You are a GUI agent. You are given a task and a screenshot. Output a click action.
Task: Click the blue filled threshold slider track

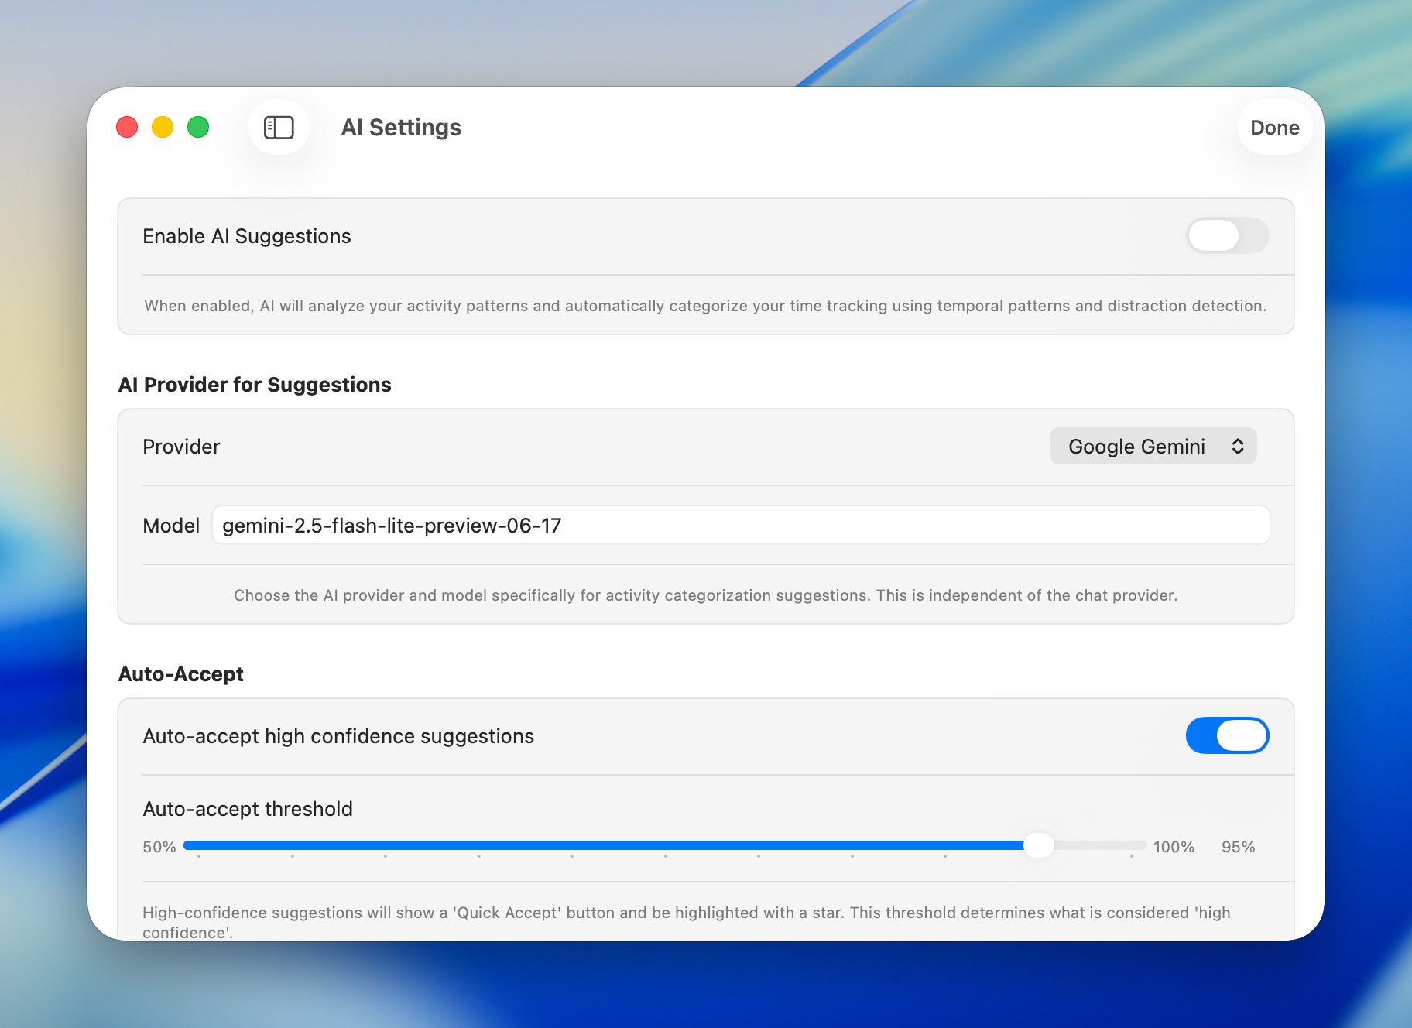(604, 845)
